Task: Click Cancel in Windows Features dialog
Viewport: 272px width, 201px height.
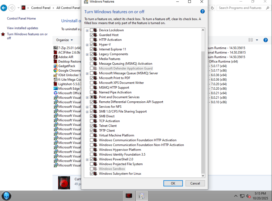Action: (x=195, y=183)
